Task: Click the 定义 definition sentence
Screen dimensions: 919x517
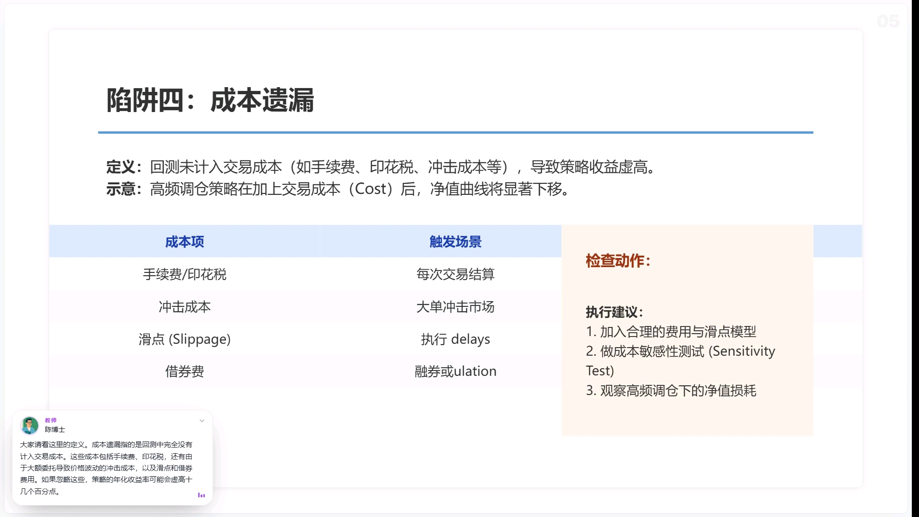Action: click(x=381, y=167)
